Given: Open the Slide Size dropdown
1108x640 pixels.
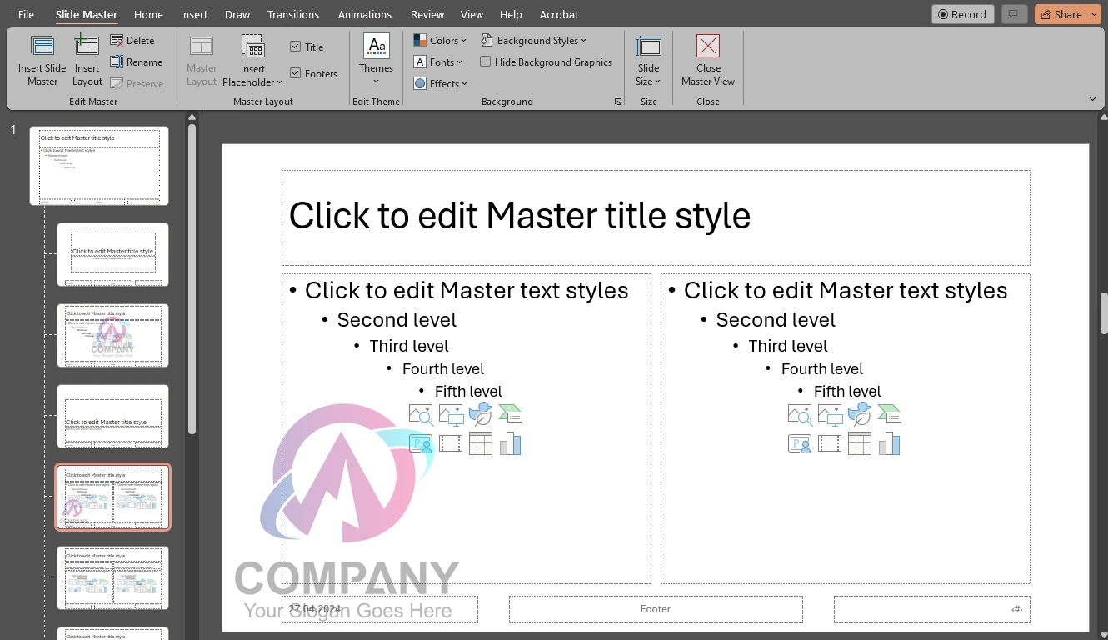Looking at the screenshot, I should pyautogui.click(x=648, y=58).
